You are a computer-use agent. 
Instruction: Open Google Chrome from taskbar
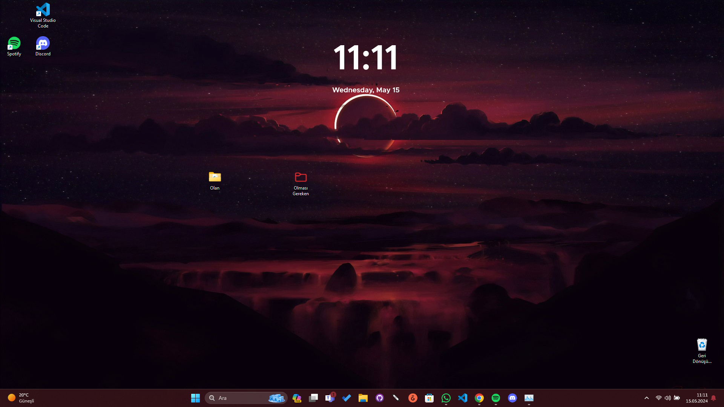[479, 398]
